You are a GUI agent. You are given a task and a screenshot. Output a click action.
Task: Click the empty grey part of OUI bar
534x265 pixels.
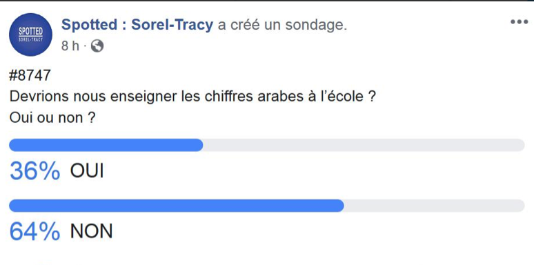(x=364, y=145)
